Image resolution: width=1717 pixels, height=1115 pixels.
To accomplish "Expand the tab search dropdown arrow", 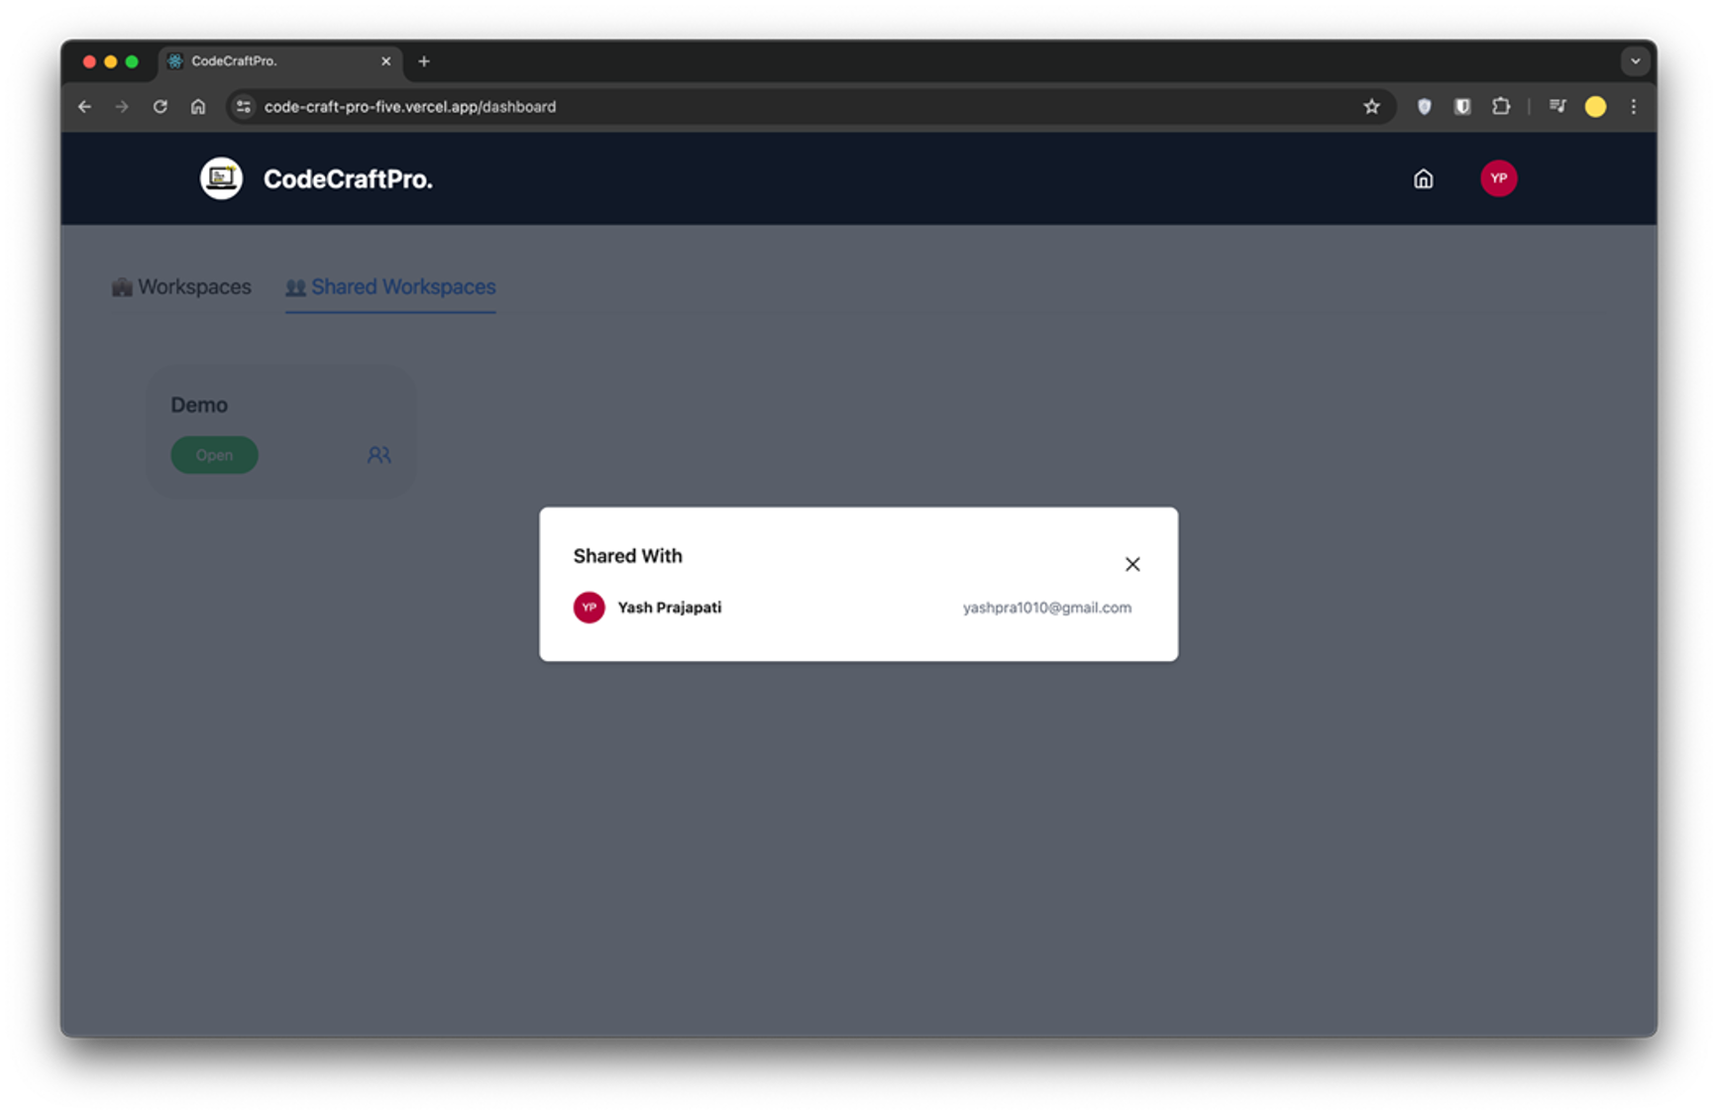I will tap(1635, 61).
